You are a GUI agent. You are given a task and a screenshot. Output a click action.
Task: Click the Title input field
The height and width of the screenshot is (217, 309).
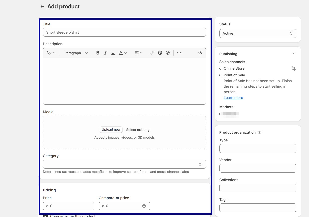coord(125,32)
